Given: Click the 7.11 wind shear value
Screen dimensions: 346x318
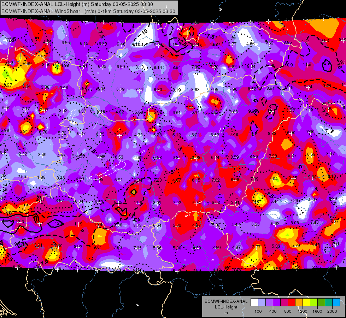Looking at the screenshot, I should [x=139, y=90].
